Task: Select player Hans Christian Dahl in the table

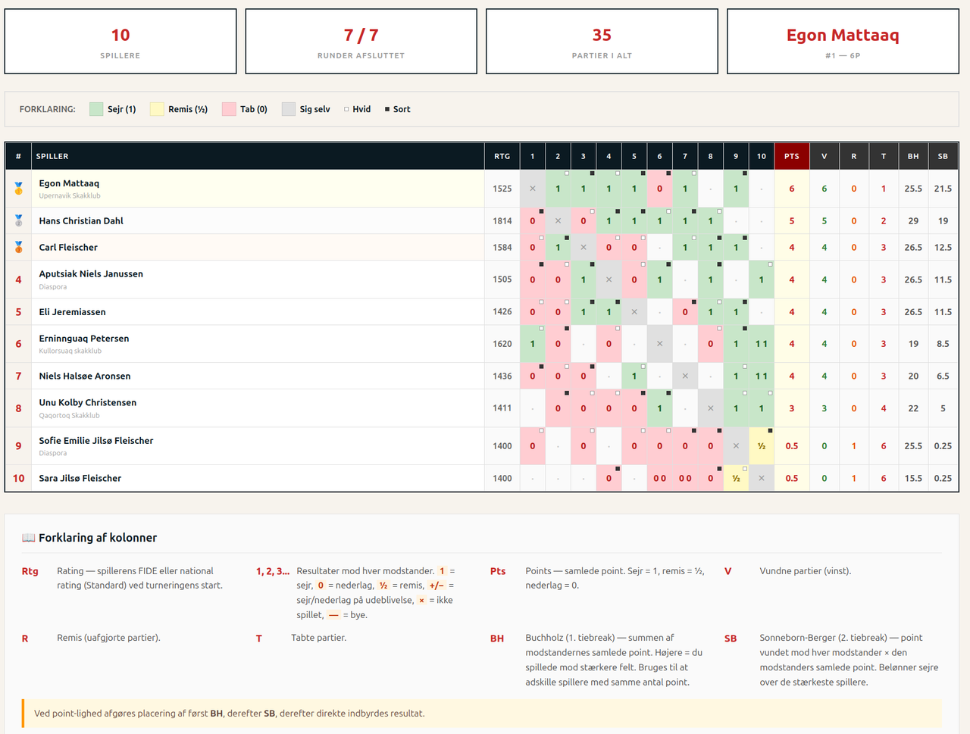Action: point(81,221)
